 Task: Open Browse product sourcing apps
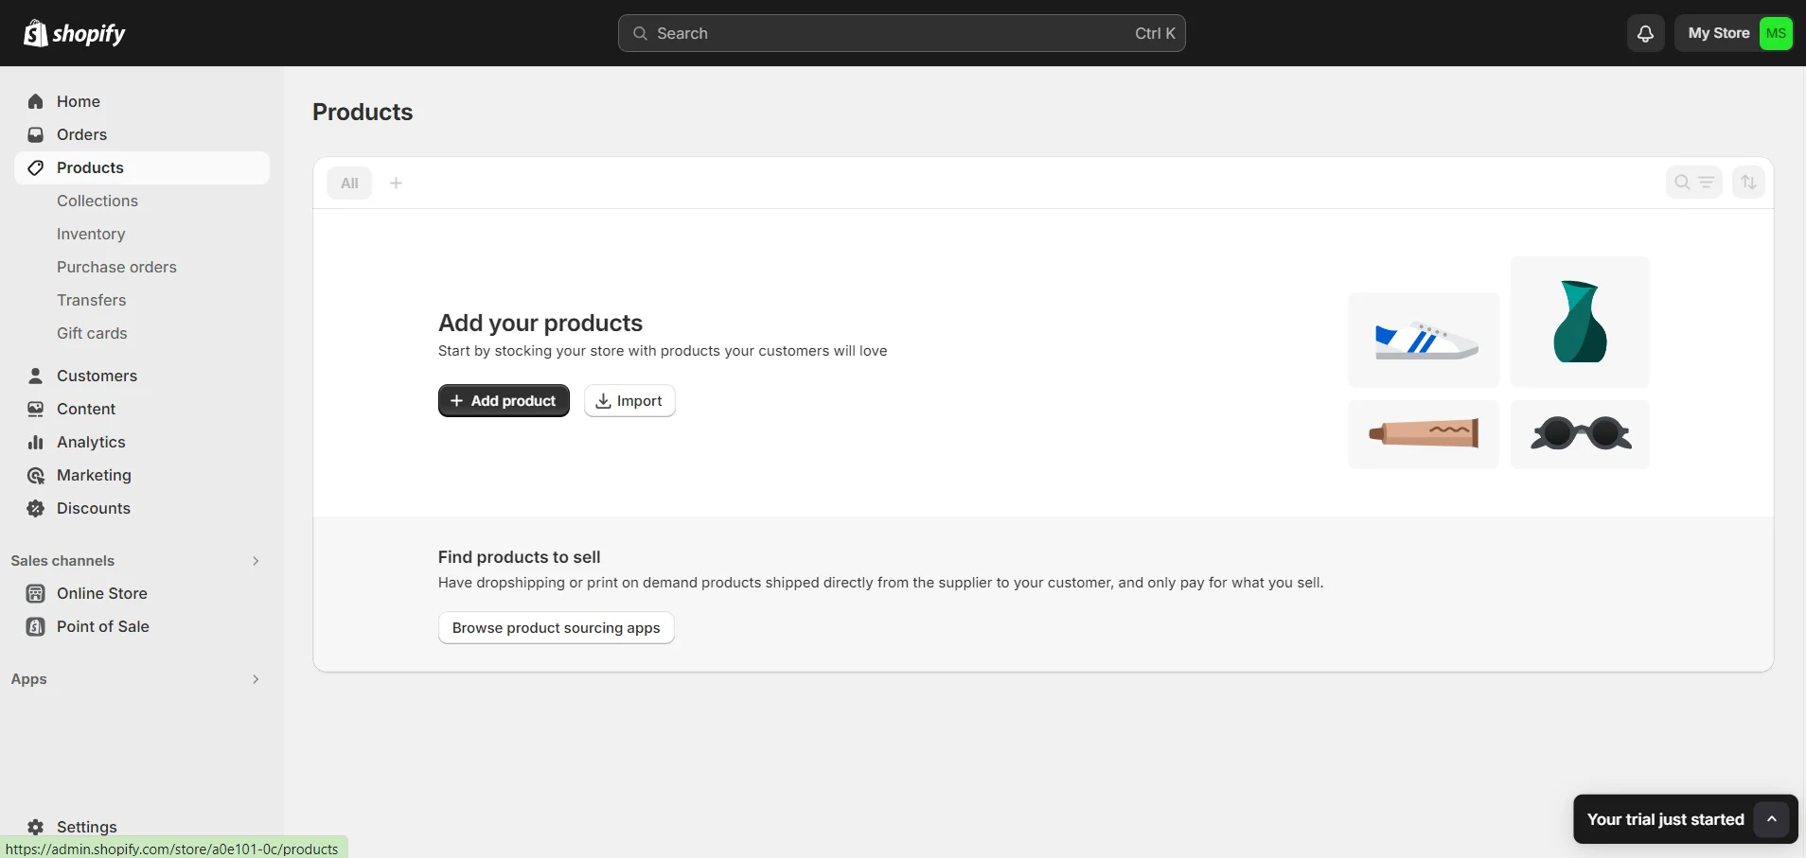(x=556, y=627)
